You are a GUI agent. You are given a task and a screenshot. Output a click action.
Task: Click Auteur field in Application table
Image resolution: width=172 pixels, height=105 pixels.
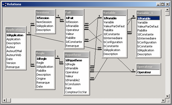11,47
